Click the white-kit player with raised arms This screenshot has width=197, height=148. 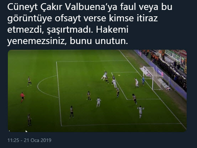[140, 112]
